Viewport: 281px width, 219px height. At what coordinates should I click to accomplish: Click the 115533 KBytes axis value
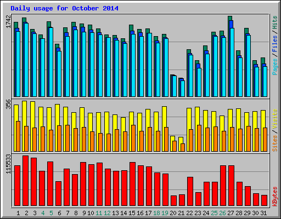tap(9, 164)
